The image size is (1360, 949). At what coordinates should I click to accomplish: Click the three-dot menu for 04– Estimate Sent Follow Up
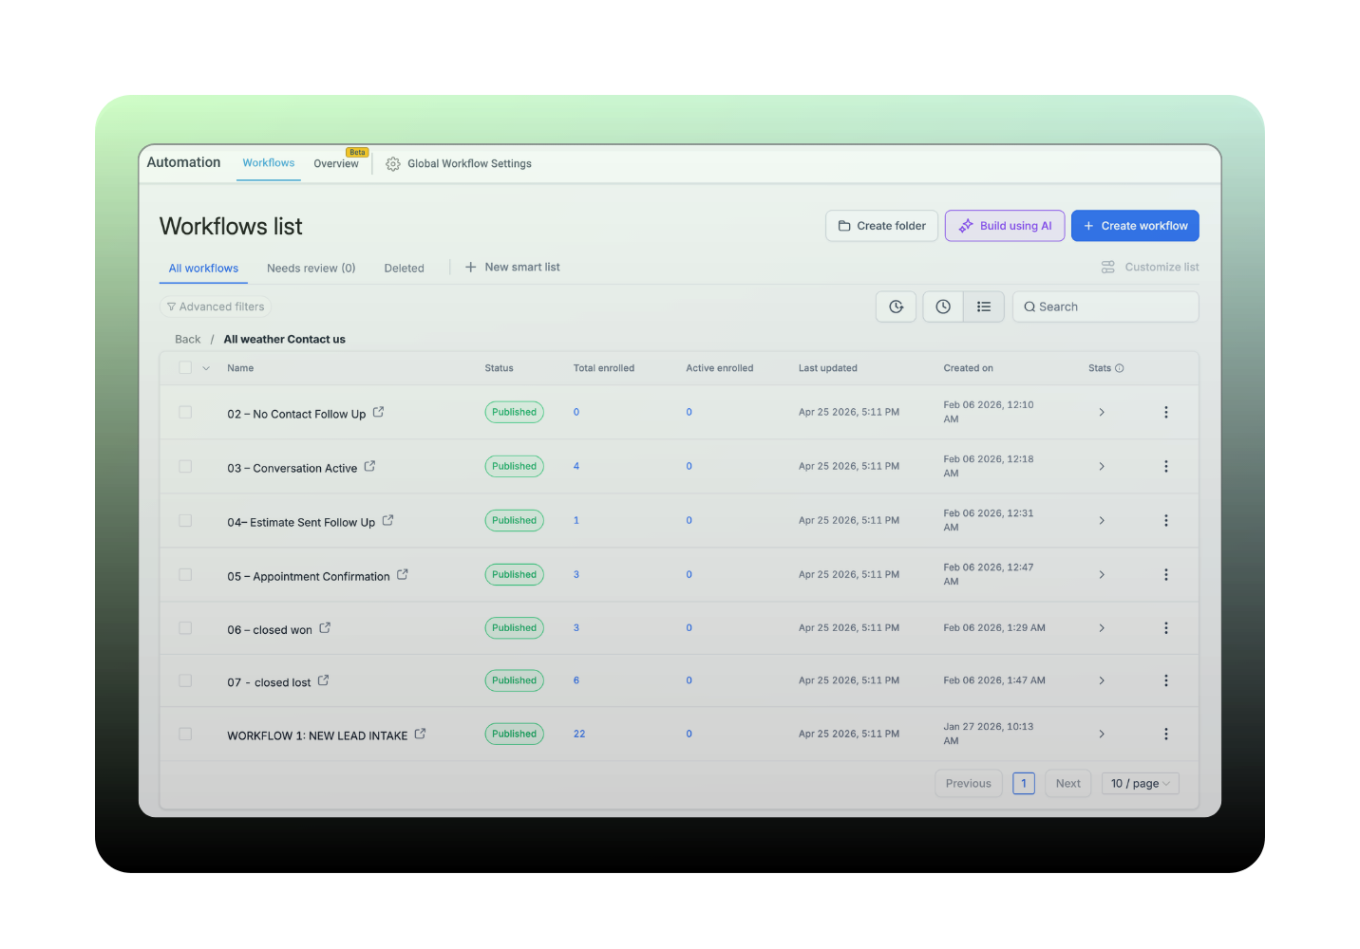(1166, 521)
